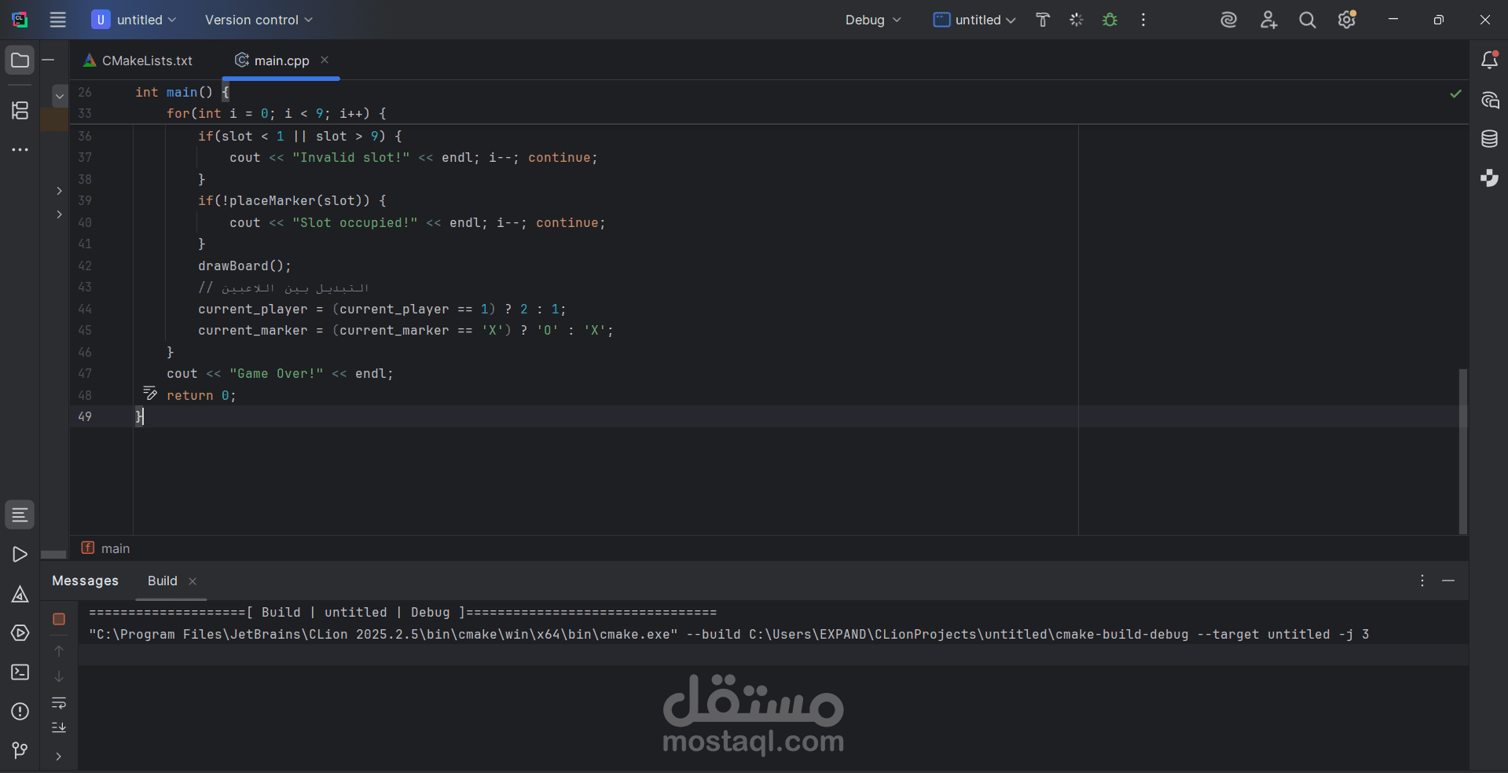Viewport: 1508px width, 773px height.
Task: Expand the build toolbar's hidden actions chevron
Action: click(x=59, y=757)
